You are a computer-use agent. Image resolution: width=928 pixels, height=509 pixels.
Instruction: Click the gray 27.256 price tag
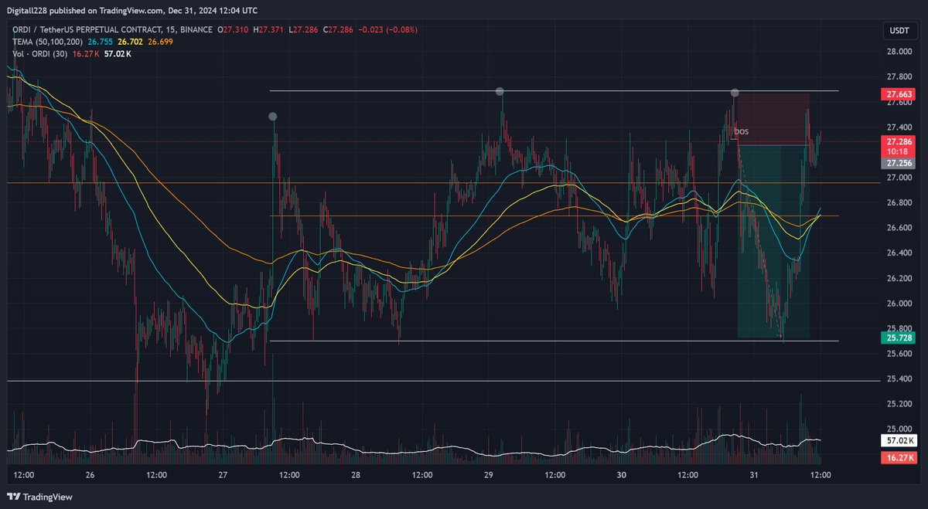(897, 164)
